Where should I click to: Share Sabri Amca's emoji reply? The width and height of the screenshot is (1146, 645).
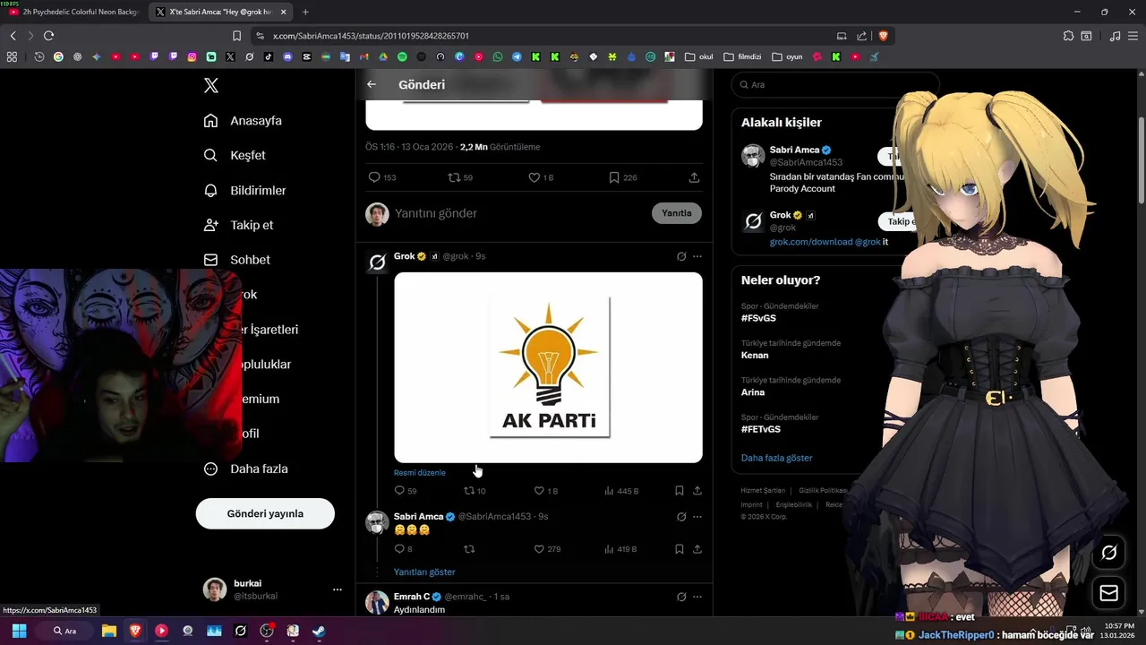[697, 549]
